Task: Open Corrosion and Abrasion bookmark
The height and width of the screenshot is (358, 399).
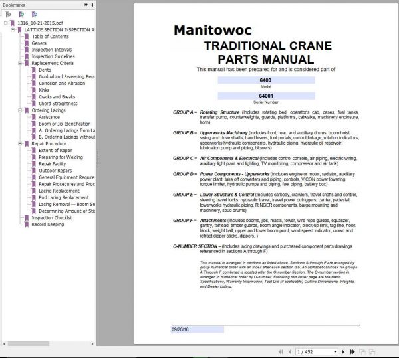Action: [x=62, y=83]
